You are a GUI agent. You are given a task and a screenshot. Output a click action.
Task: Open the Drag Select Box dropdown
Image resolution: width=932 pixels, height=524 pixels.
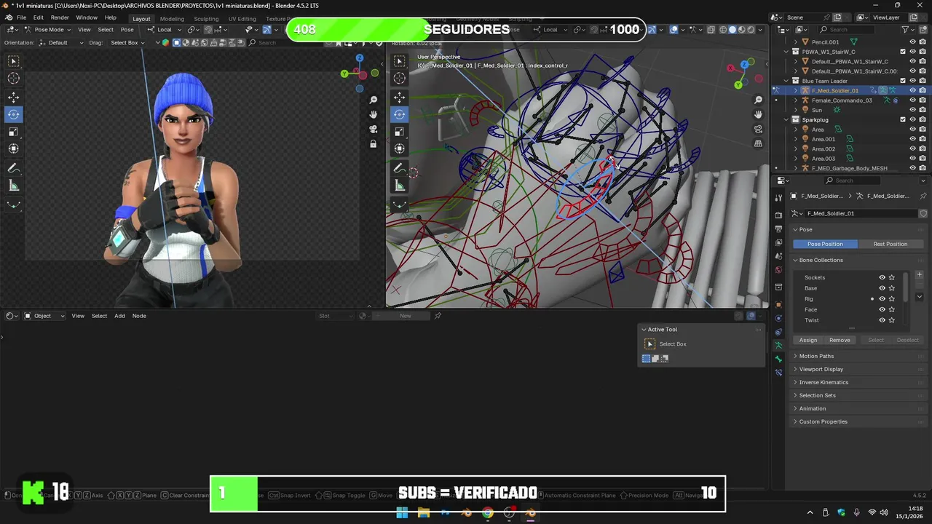click(127, 42)
